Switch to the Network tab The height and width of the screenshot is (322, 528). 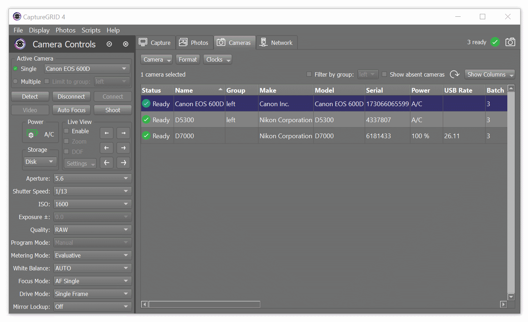click(x=277, y=43)
